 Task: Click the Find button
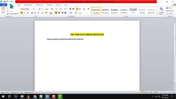(x=169, y=8)
